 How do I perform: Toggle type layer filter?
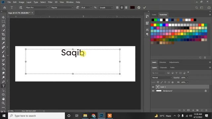[177, 73]
